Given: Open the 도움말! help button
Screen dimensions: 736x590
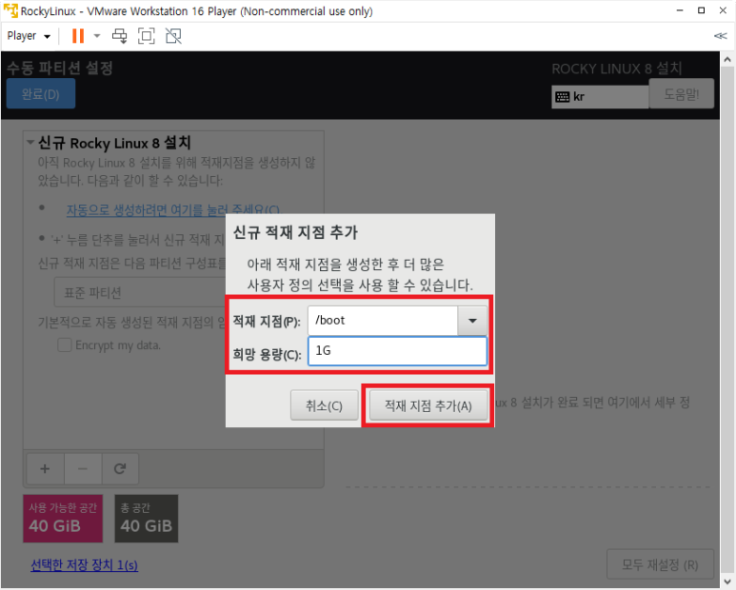Looking at the screenshot, I should pyautogui.click(x=682, y=94).
